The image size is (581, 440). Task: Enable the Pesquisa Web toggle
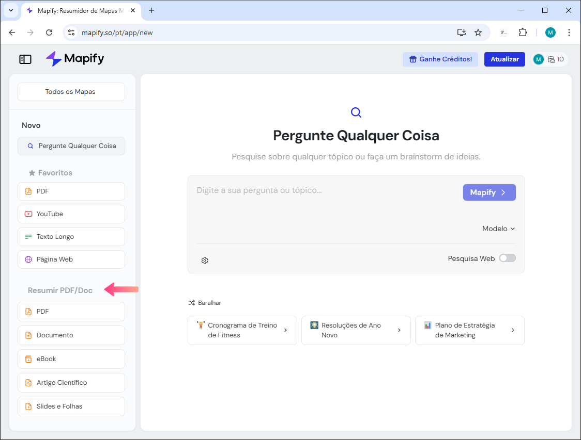(x=507, y=258)
